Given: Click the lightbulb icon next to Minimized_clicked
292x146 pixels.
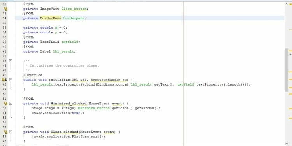Looking at the screenshot, I should (5, 103).
